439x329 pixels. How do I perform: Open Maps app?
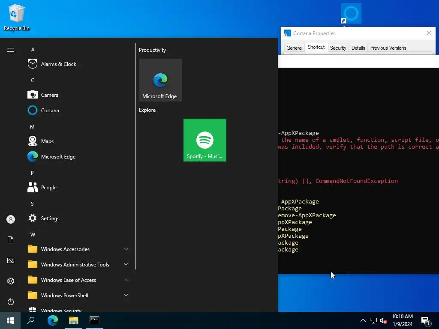78,141
